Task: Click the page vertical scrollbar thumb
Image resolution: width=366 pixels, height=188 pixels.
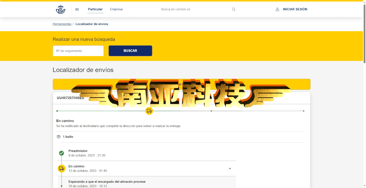Action: 364,34
